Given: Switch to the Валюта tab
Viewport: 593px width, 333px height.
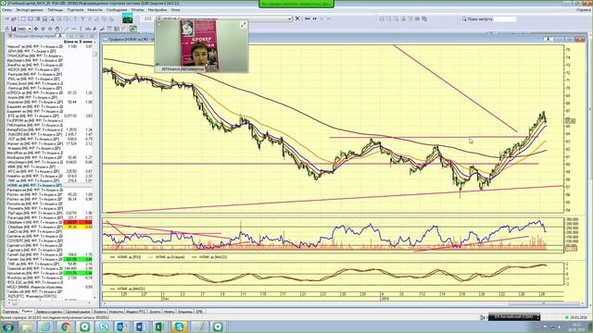Looking at the screenshot, I should pyautogui.click(x=99, y=312).
